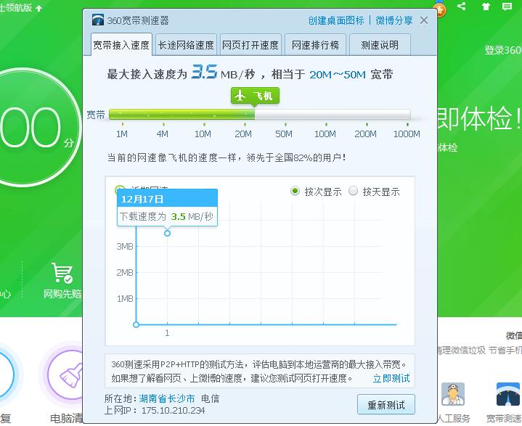Select the 按天显示 radio button
The image size is (522, 426).
354,191
